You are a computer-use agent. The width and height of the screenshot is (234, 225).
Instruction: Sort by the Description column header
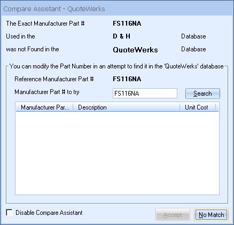tap(127, 107)
